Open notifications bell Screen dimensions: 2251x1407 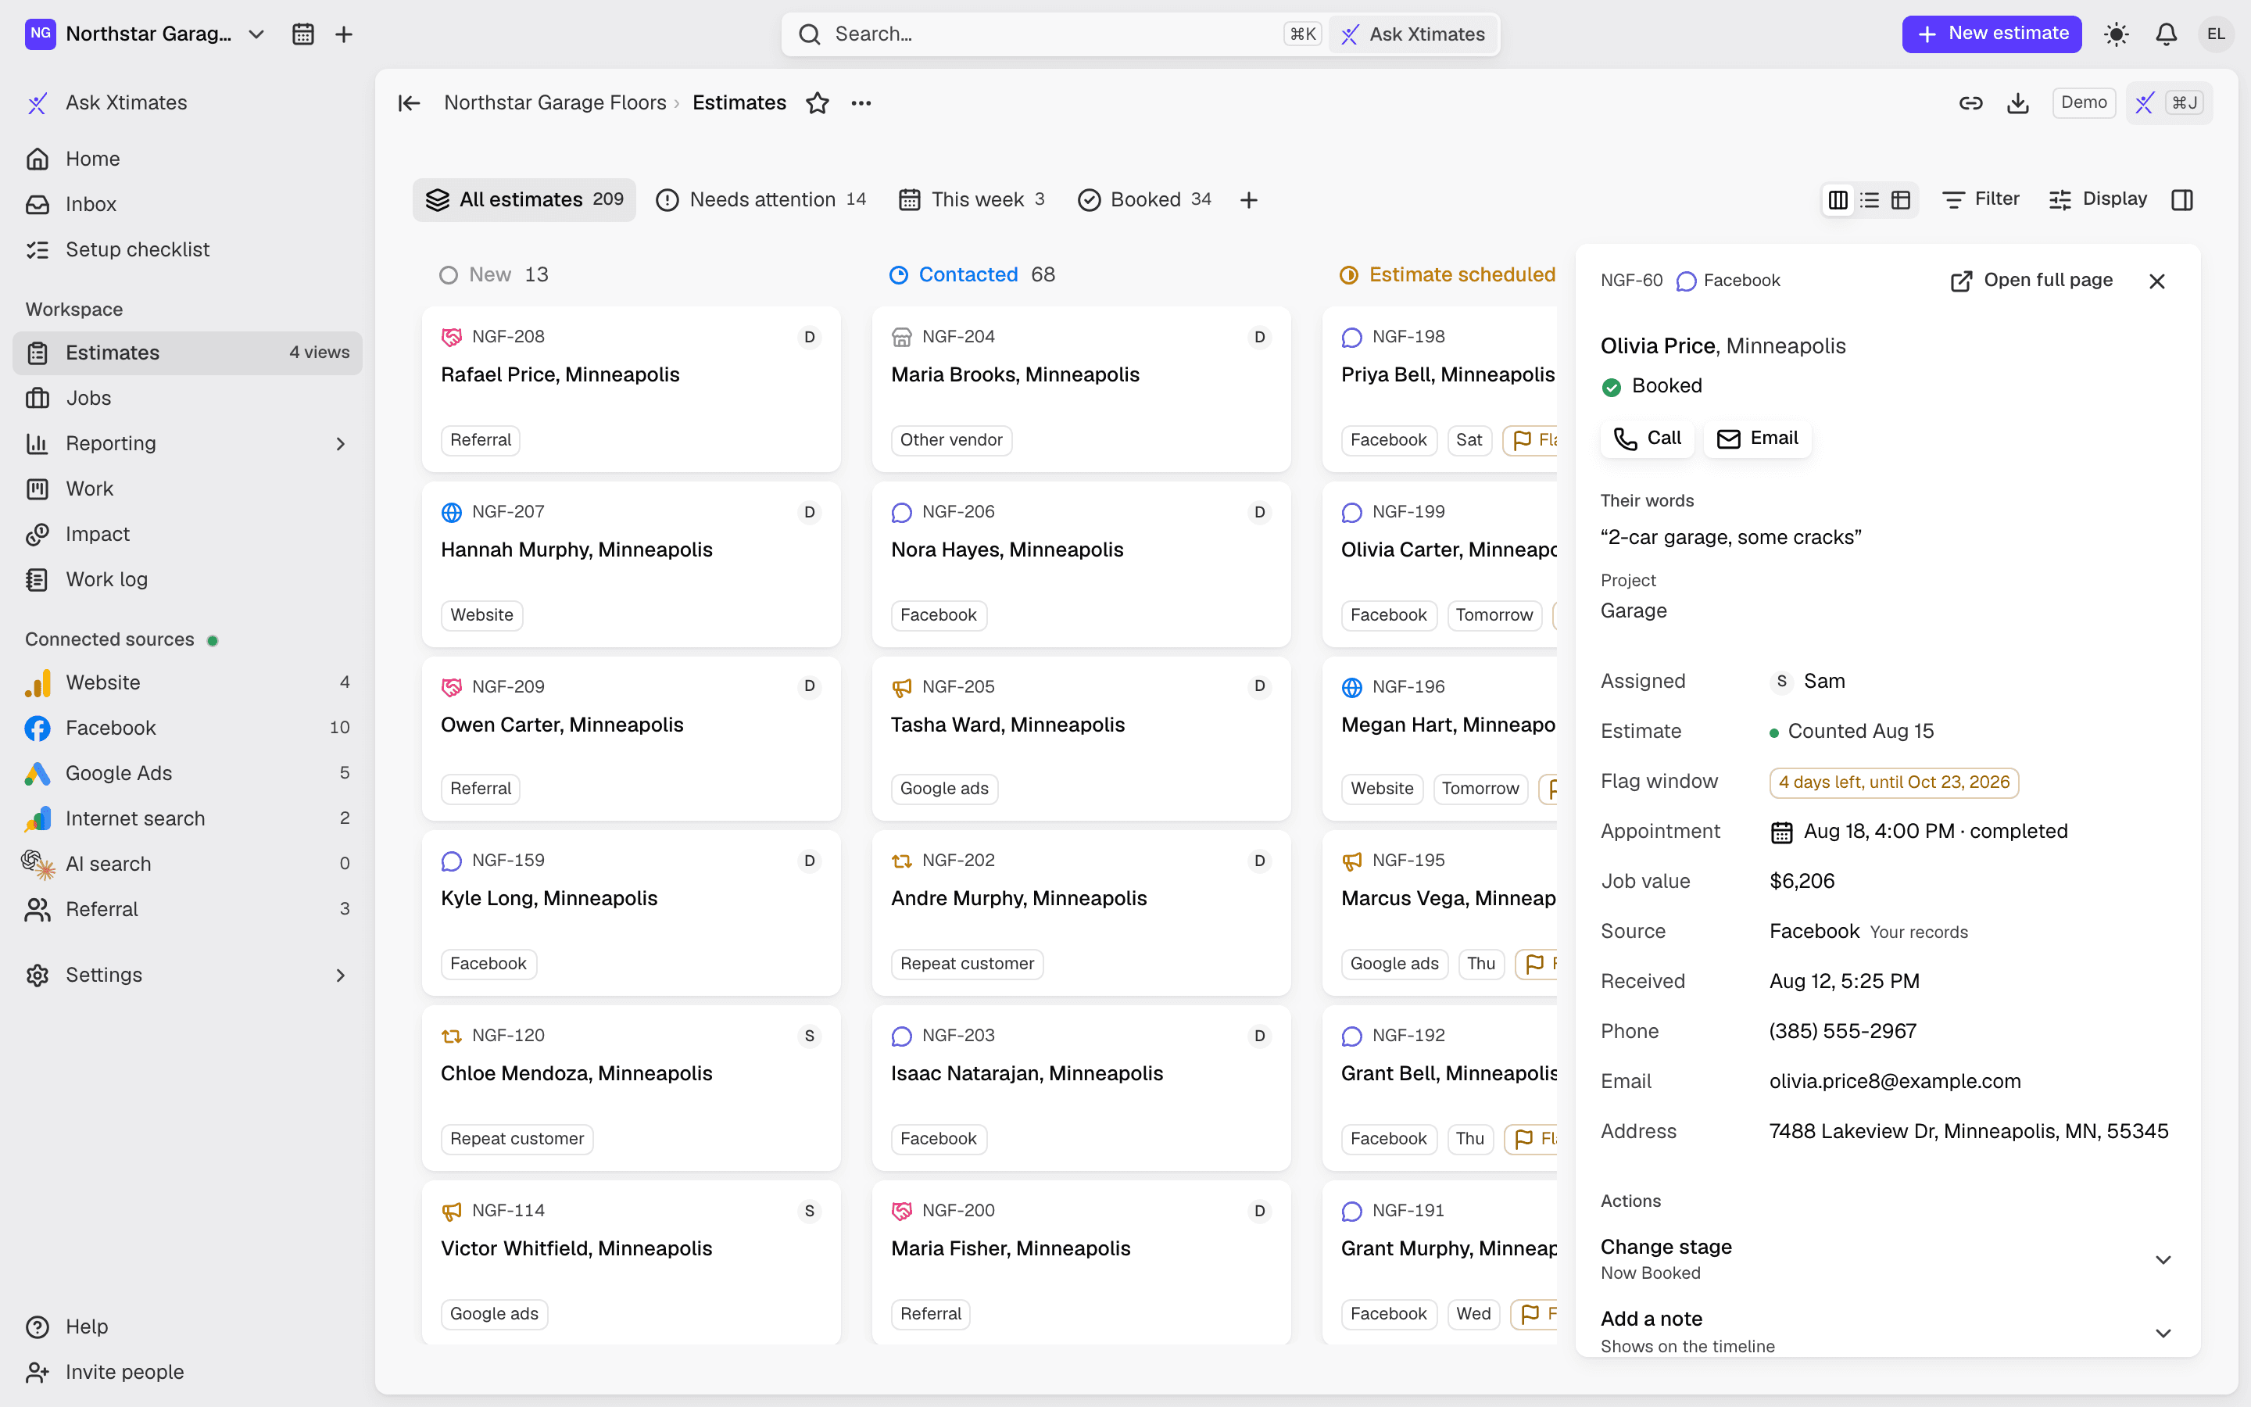click(x=2167, y=34)
